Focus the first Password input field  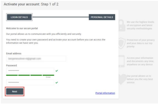[x=30, y=70]
